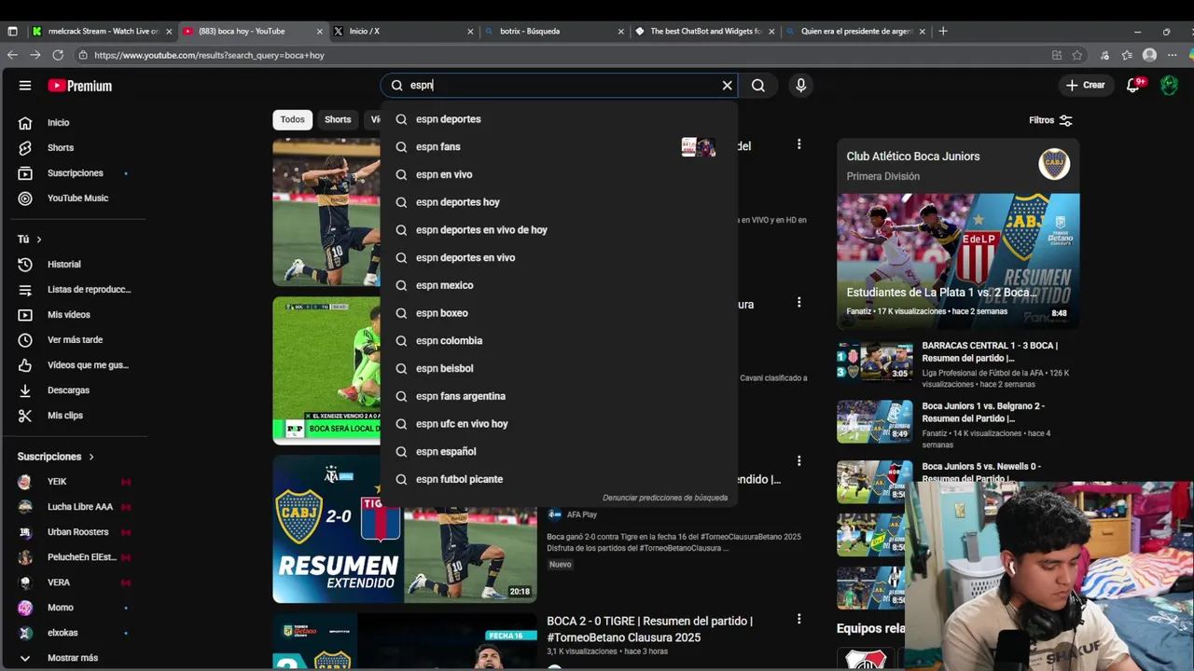Expand Mostrar más subscriptions
The height and width of the screenshot is (671, 1194).
(x=73, y=658)
